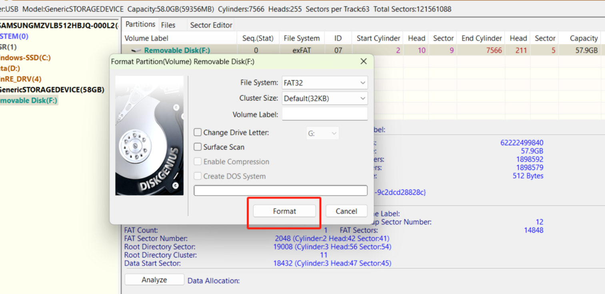Click the Format button
The image size is (605, 294).
pyautogui.click(x=284, y=211)
